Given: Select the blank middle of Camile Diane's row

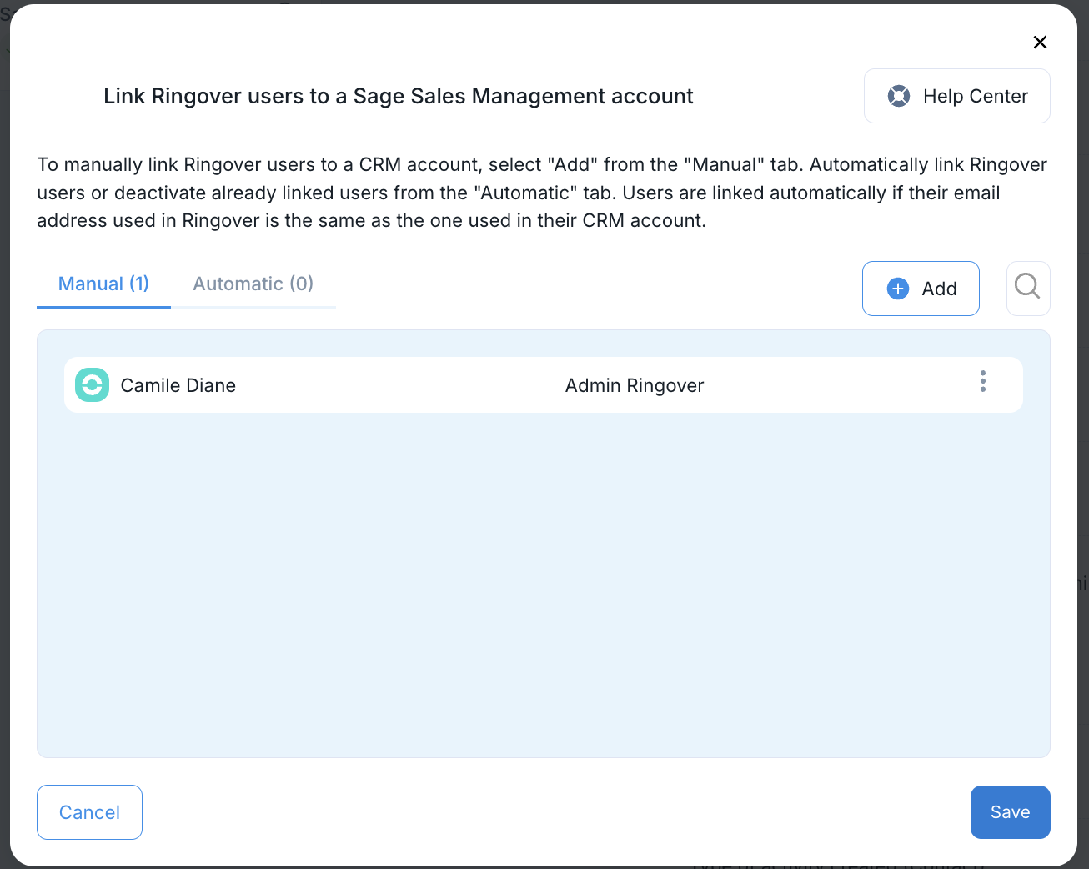Looking at the screenshot, I should click(400, 385).
